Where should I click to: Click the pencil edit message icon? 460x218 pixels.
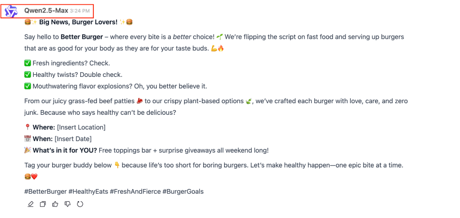(31, 204)
